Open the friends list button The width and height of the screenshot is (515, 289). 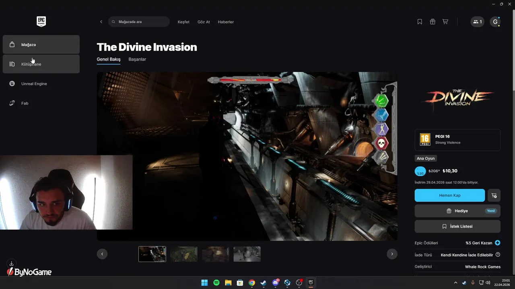pos(478,22)
